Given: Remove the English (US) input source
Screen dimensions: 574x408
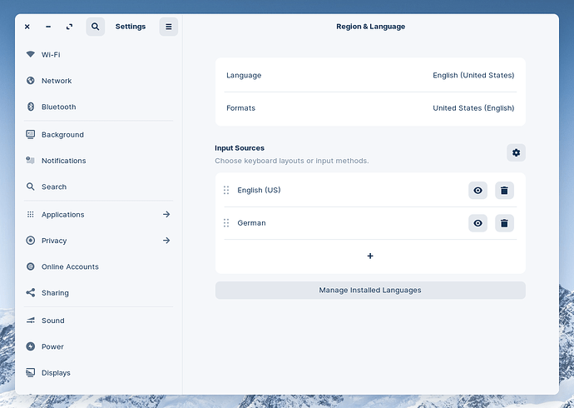Looking at the screenshot, I should click(x=504, y=190).
